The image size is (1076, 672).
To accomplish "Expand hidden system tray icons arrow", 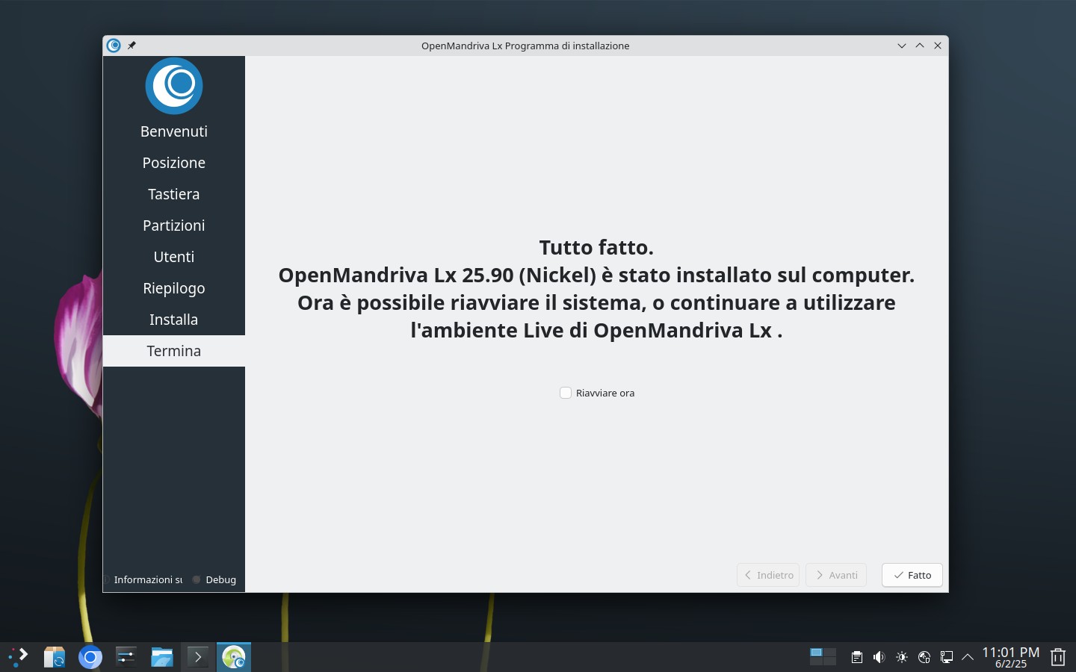I will [x=968, y=657].
